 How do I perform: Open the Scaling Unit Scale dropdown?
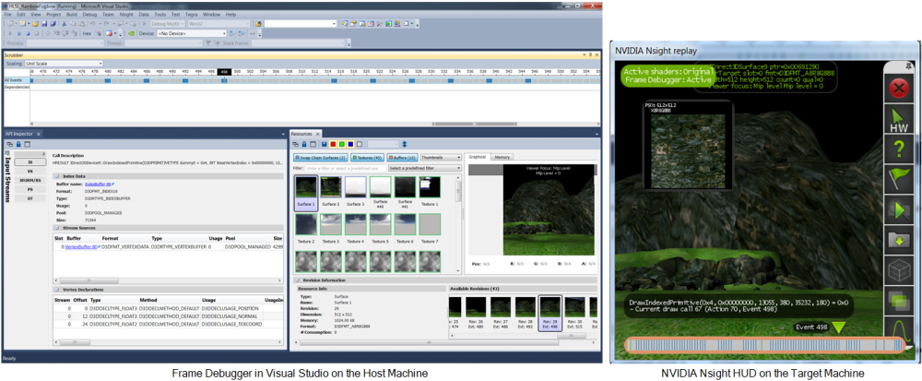(64, 64)
